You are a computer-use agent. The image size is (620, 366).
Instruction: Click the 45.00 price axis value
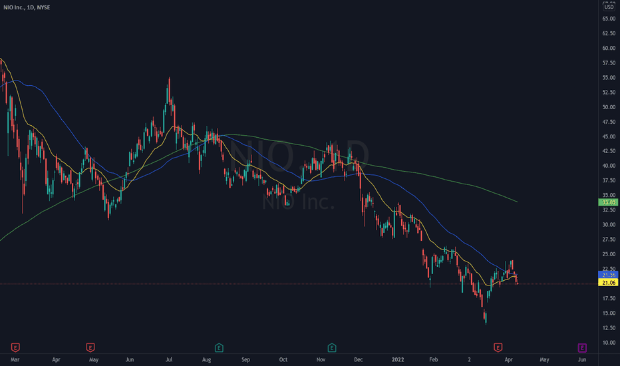pos(609,136)
